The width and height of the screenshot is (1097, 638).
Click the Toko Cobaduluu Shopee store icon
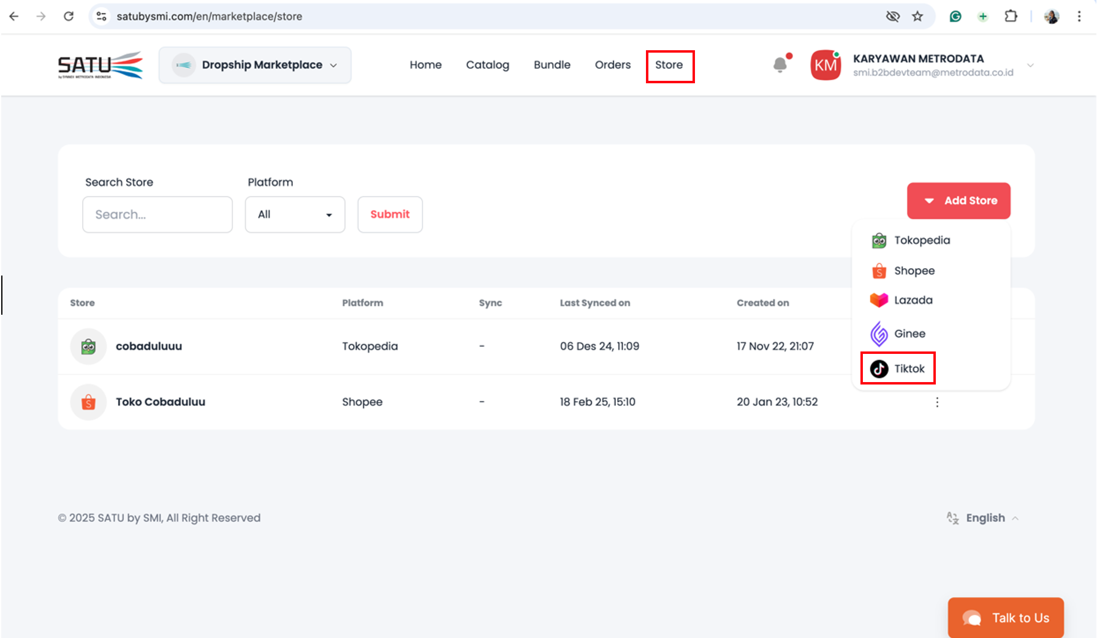[89, 402]
